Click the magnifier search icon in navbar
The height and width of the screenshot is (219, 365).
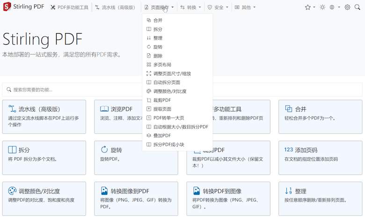358,7
